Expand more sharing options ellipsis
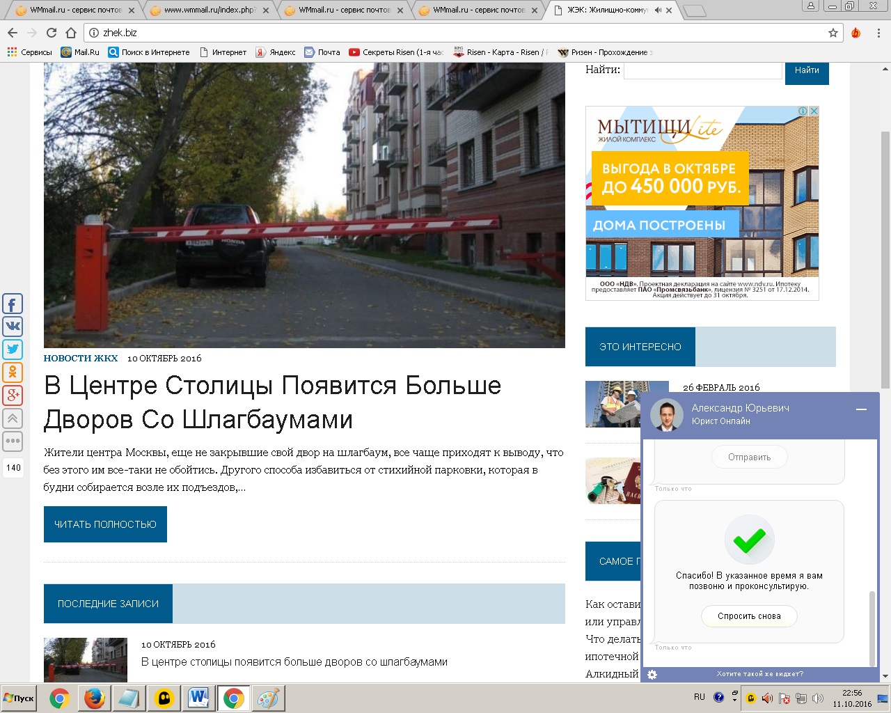 [13, 441]
